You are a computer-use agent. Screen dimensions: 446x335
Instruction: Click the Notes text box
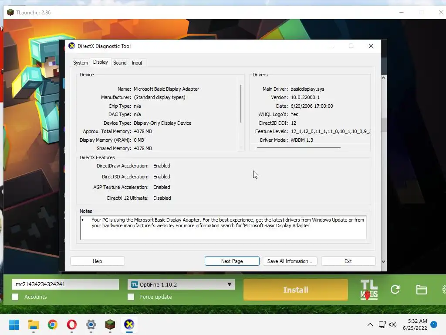pyautogui.click(x=223, y=228)
